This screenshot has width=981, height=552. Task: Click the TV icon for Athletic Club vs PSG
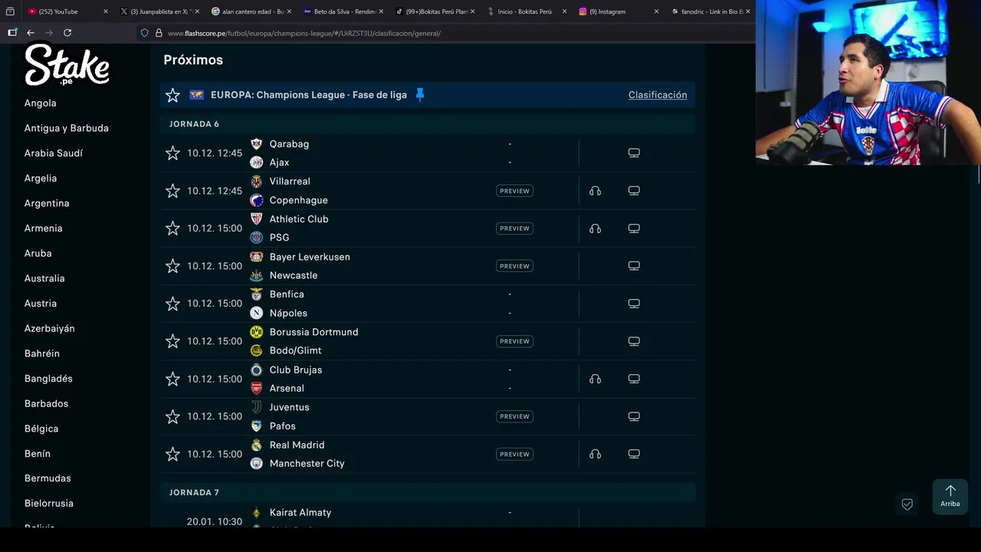click(634, 228)
